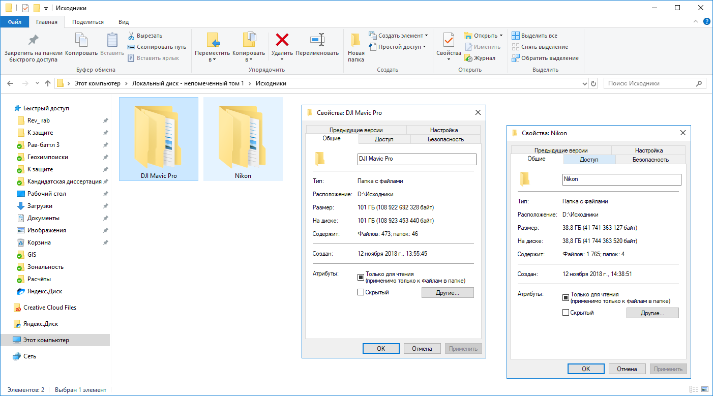Click Другие... in Nikon properties
This screenshot has width=713, height=396.
652,313
